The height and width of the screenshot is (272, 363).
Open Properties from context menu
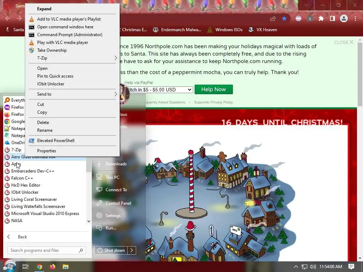pyautogui.click(x=46, y=151)
